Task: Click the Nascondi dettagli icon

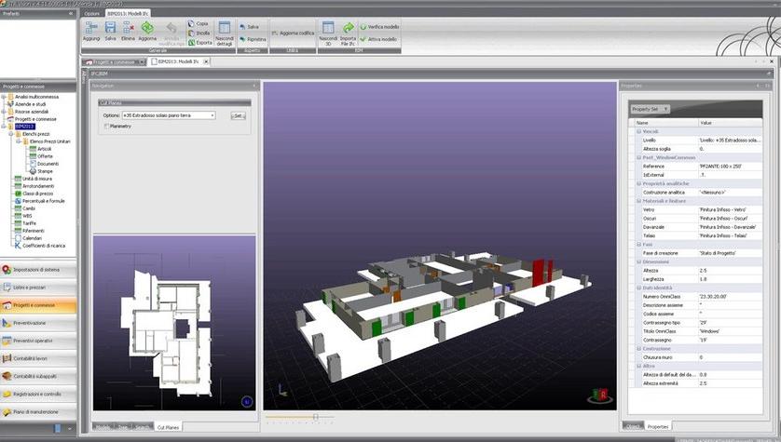Action: (x=225, y=27)
